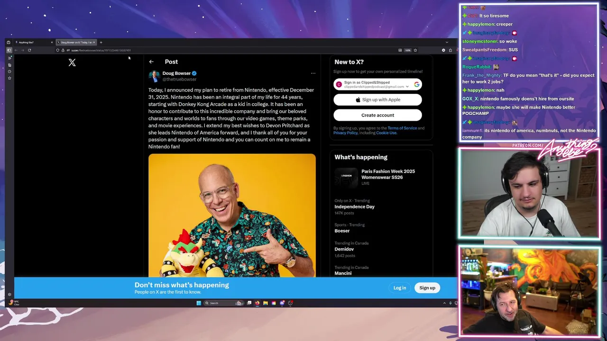Click the 'Doug Bowser' display name
Viewport: 607px width, 341px height.
click(x=176, y=73)
